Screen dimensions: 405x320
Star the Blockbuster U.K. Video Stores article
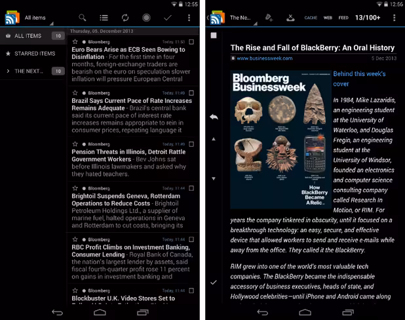click(75, 290)
